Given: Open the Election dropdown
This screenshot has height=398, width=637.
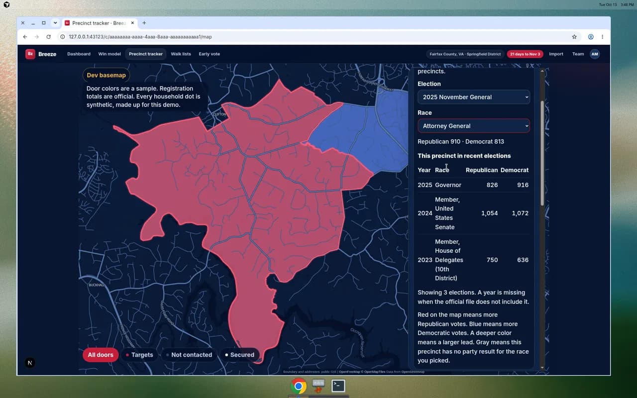Looking at the screenshot, I should tap(474, 97).
